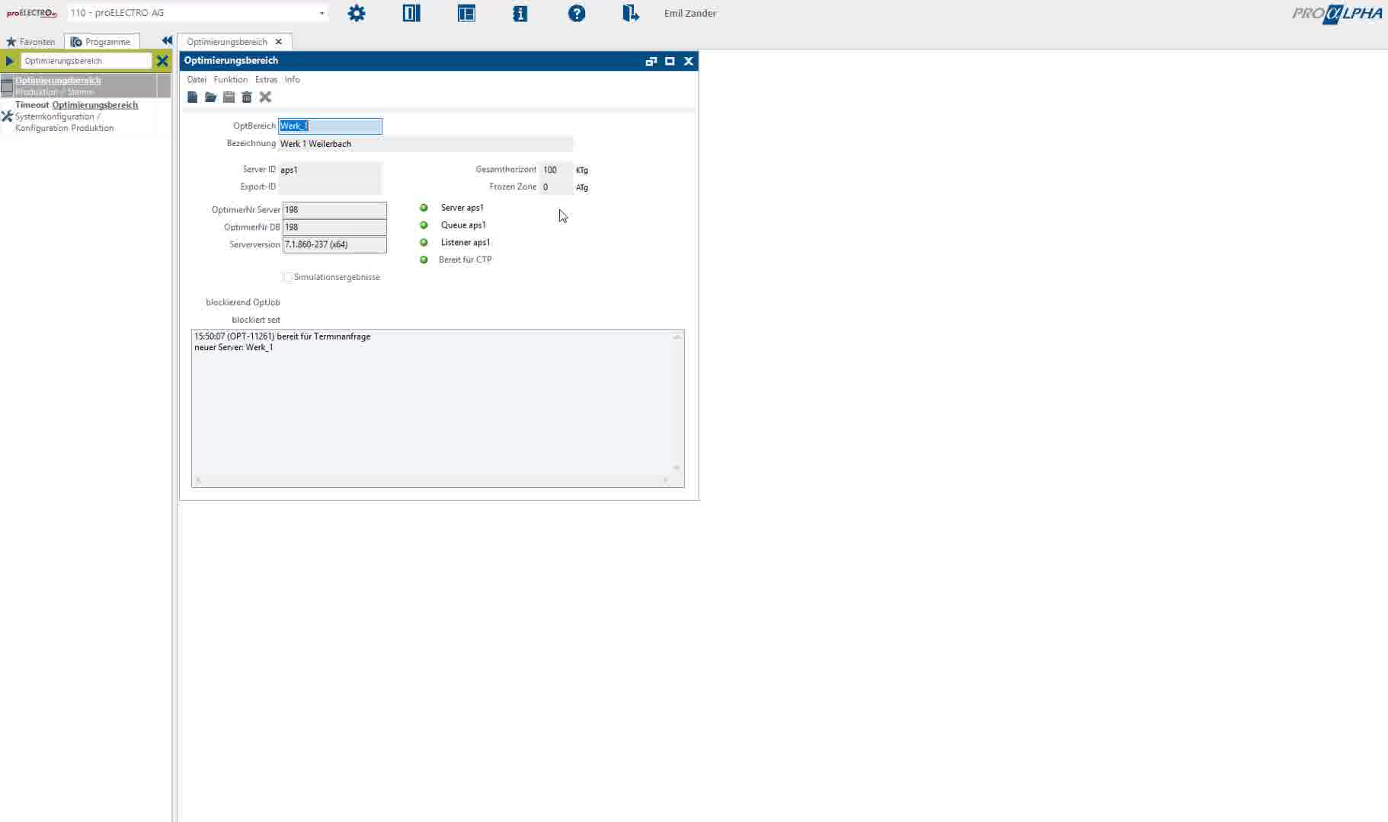Image resolution: width=1388 pixels, height=822 pixels.
Task: Close the Optimierungsbereich inner window
Action: coord(689,62)
